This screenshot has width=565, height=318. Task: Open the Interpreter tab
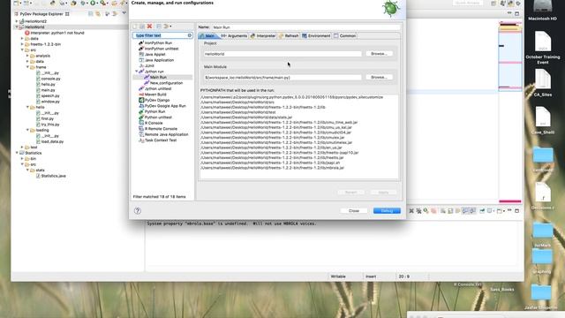pyautogui.click(x=263, y=35)
